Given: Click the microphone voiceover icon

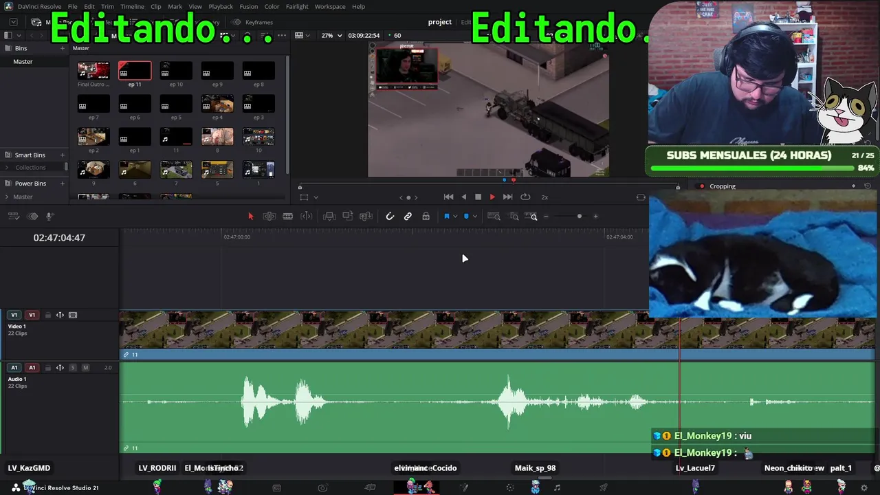Looking at the screenshot, I should [49, 217].
